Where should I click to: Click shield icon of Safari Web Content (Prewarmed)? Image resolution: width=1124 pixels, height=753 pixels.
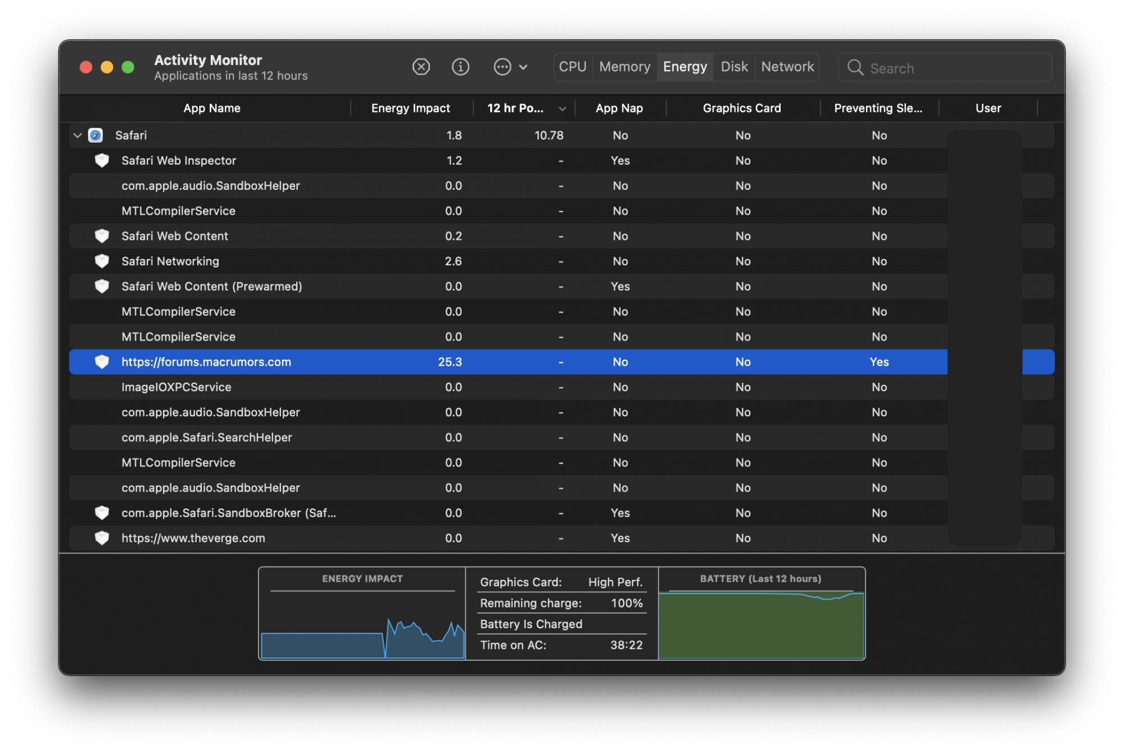102,287
